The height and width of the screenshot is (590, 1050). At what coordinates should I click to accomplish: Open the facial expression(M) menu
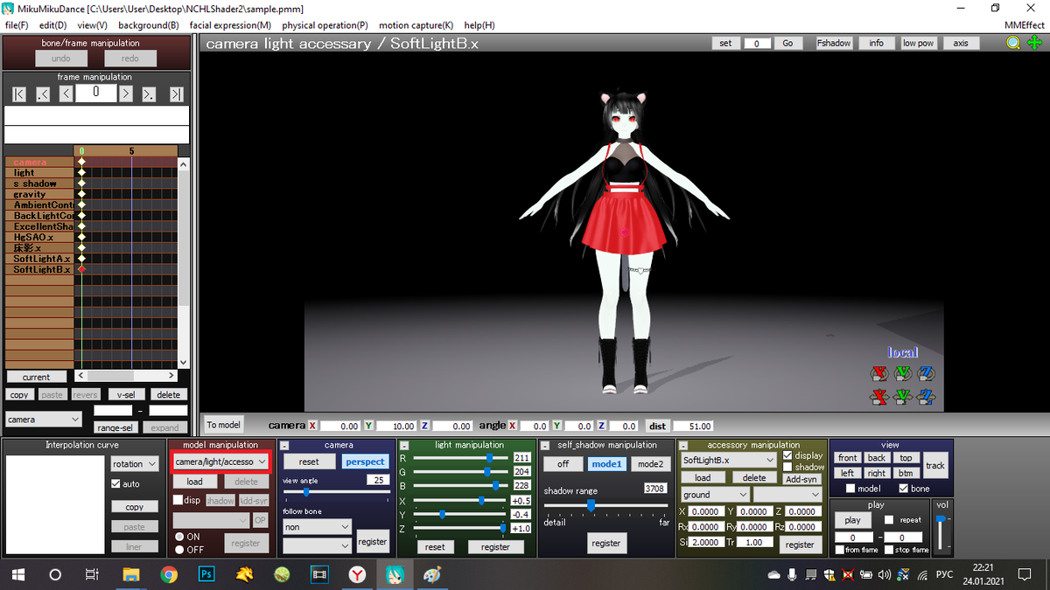pyautogui.click(x=230, y=25)
